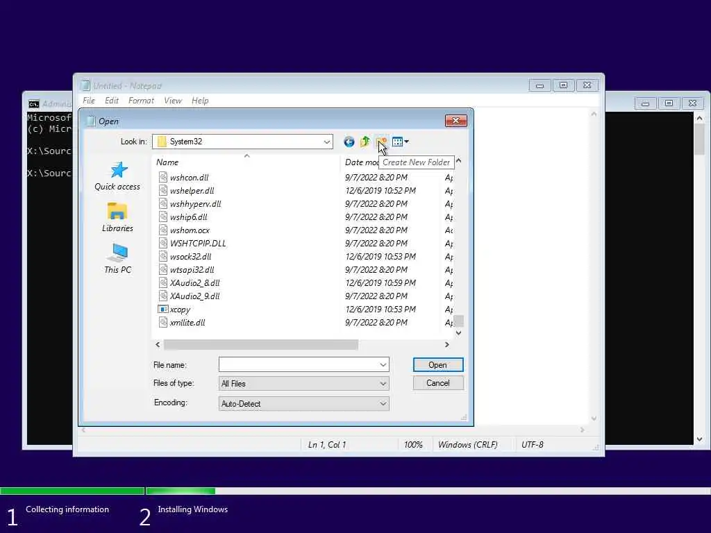The height and width of the screenshot is (533, 711).
Task: Go back to last folder visited
Action: 349,142
